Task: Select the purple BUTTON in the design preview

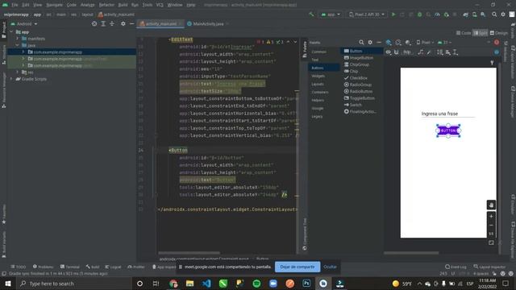Action: tap(448, 130)
